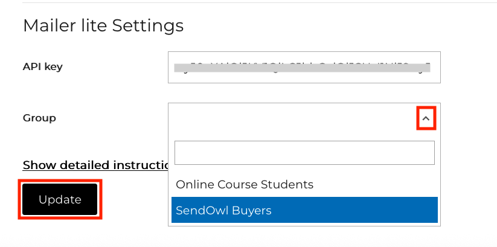Click the API key input field
This screenshot has width=497, height=247.
pos(304,66)
